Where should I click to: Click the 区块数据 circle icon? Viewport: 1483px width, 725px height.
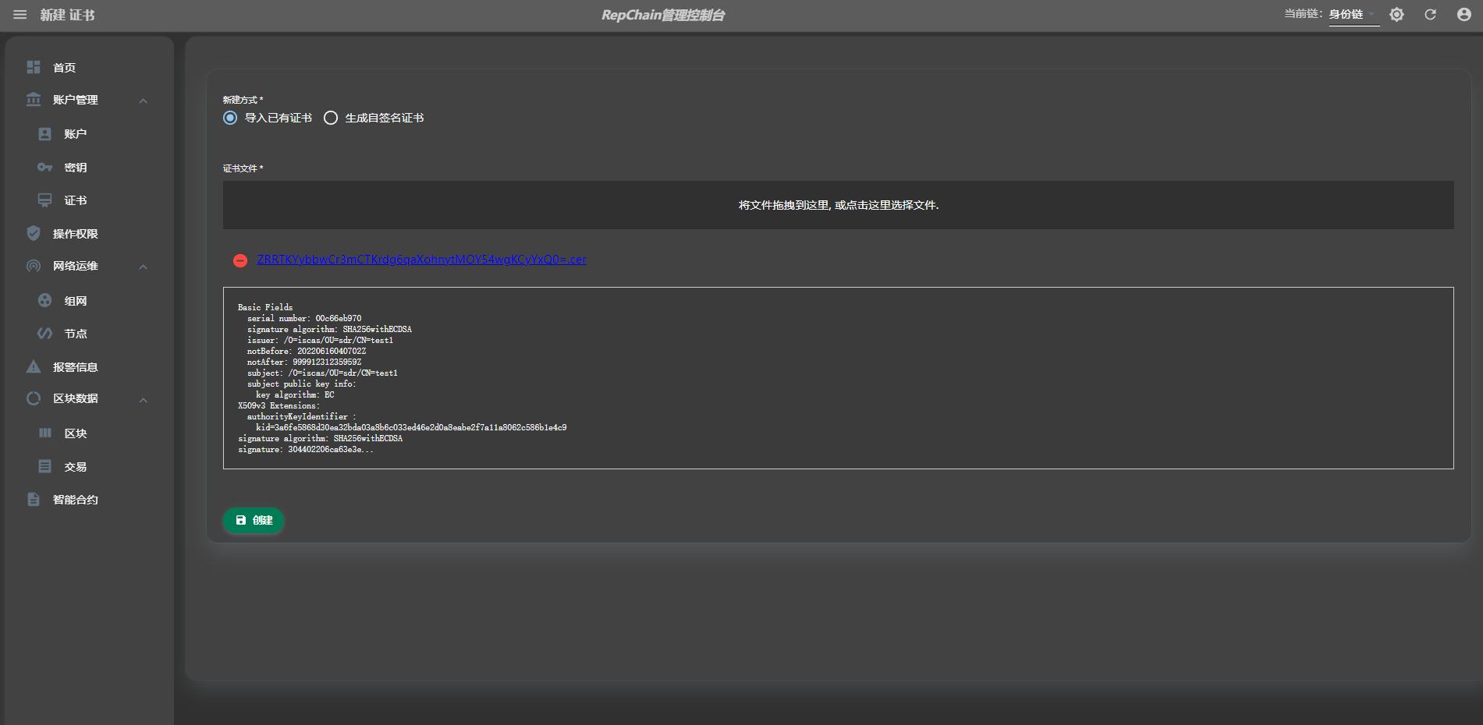[x=34, y=398]
